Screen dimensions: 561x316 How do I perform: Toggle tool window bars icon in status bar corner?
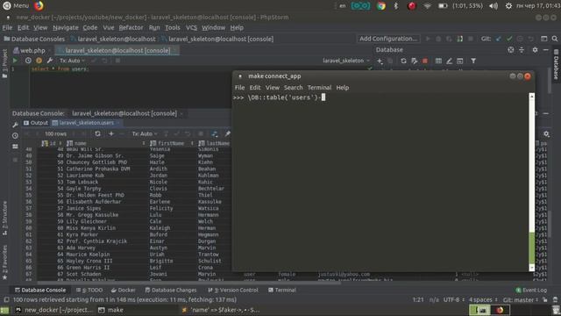[6, 299]
